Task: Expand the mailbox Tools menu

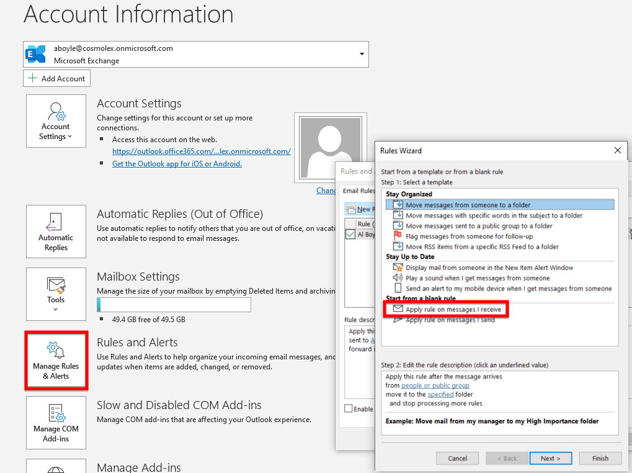Action: point(56,294)
